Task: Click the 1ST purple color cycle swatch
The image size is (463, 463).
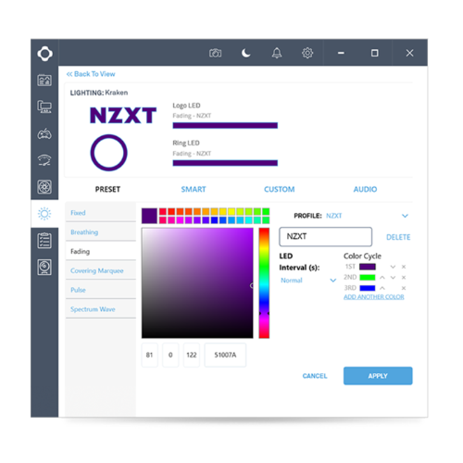Action: (x=368, y=267)
